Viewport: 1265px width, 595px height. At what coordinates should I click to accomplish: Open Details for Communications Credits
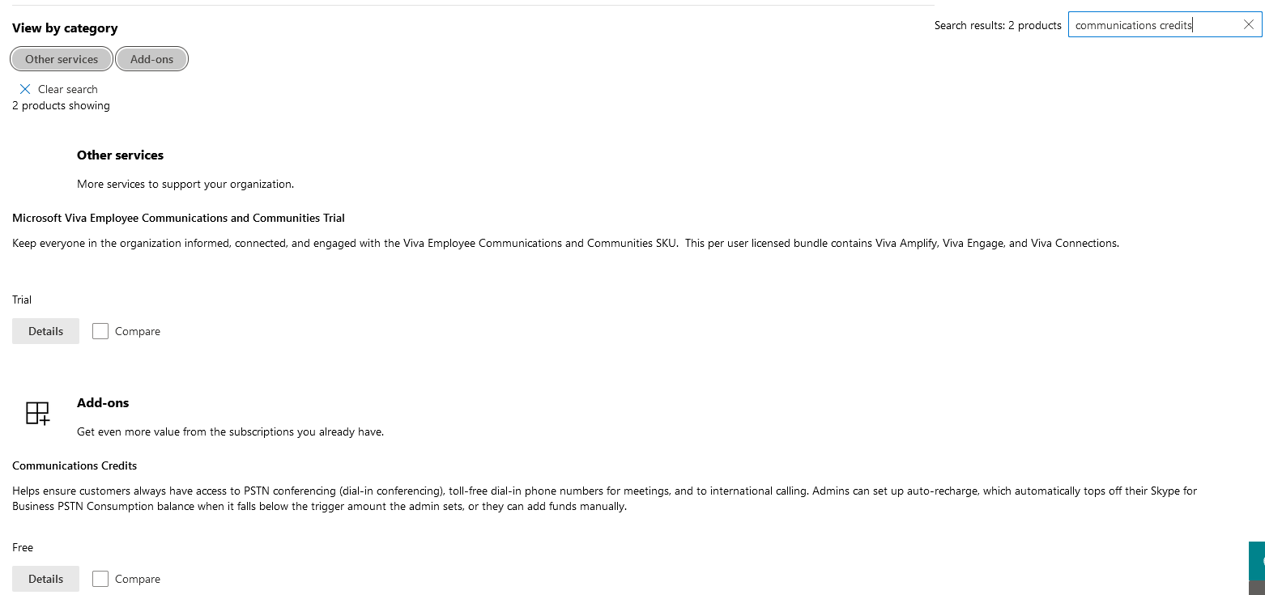(x=45, y=579)
